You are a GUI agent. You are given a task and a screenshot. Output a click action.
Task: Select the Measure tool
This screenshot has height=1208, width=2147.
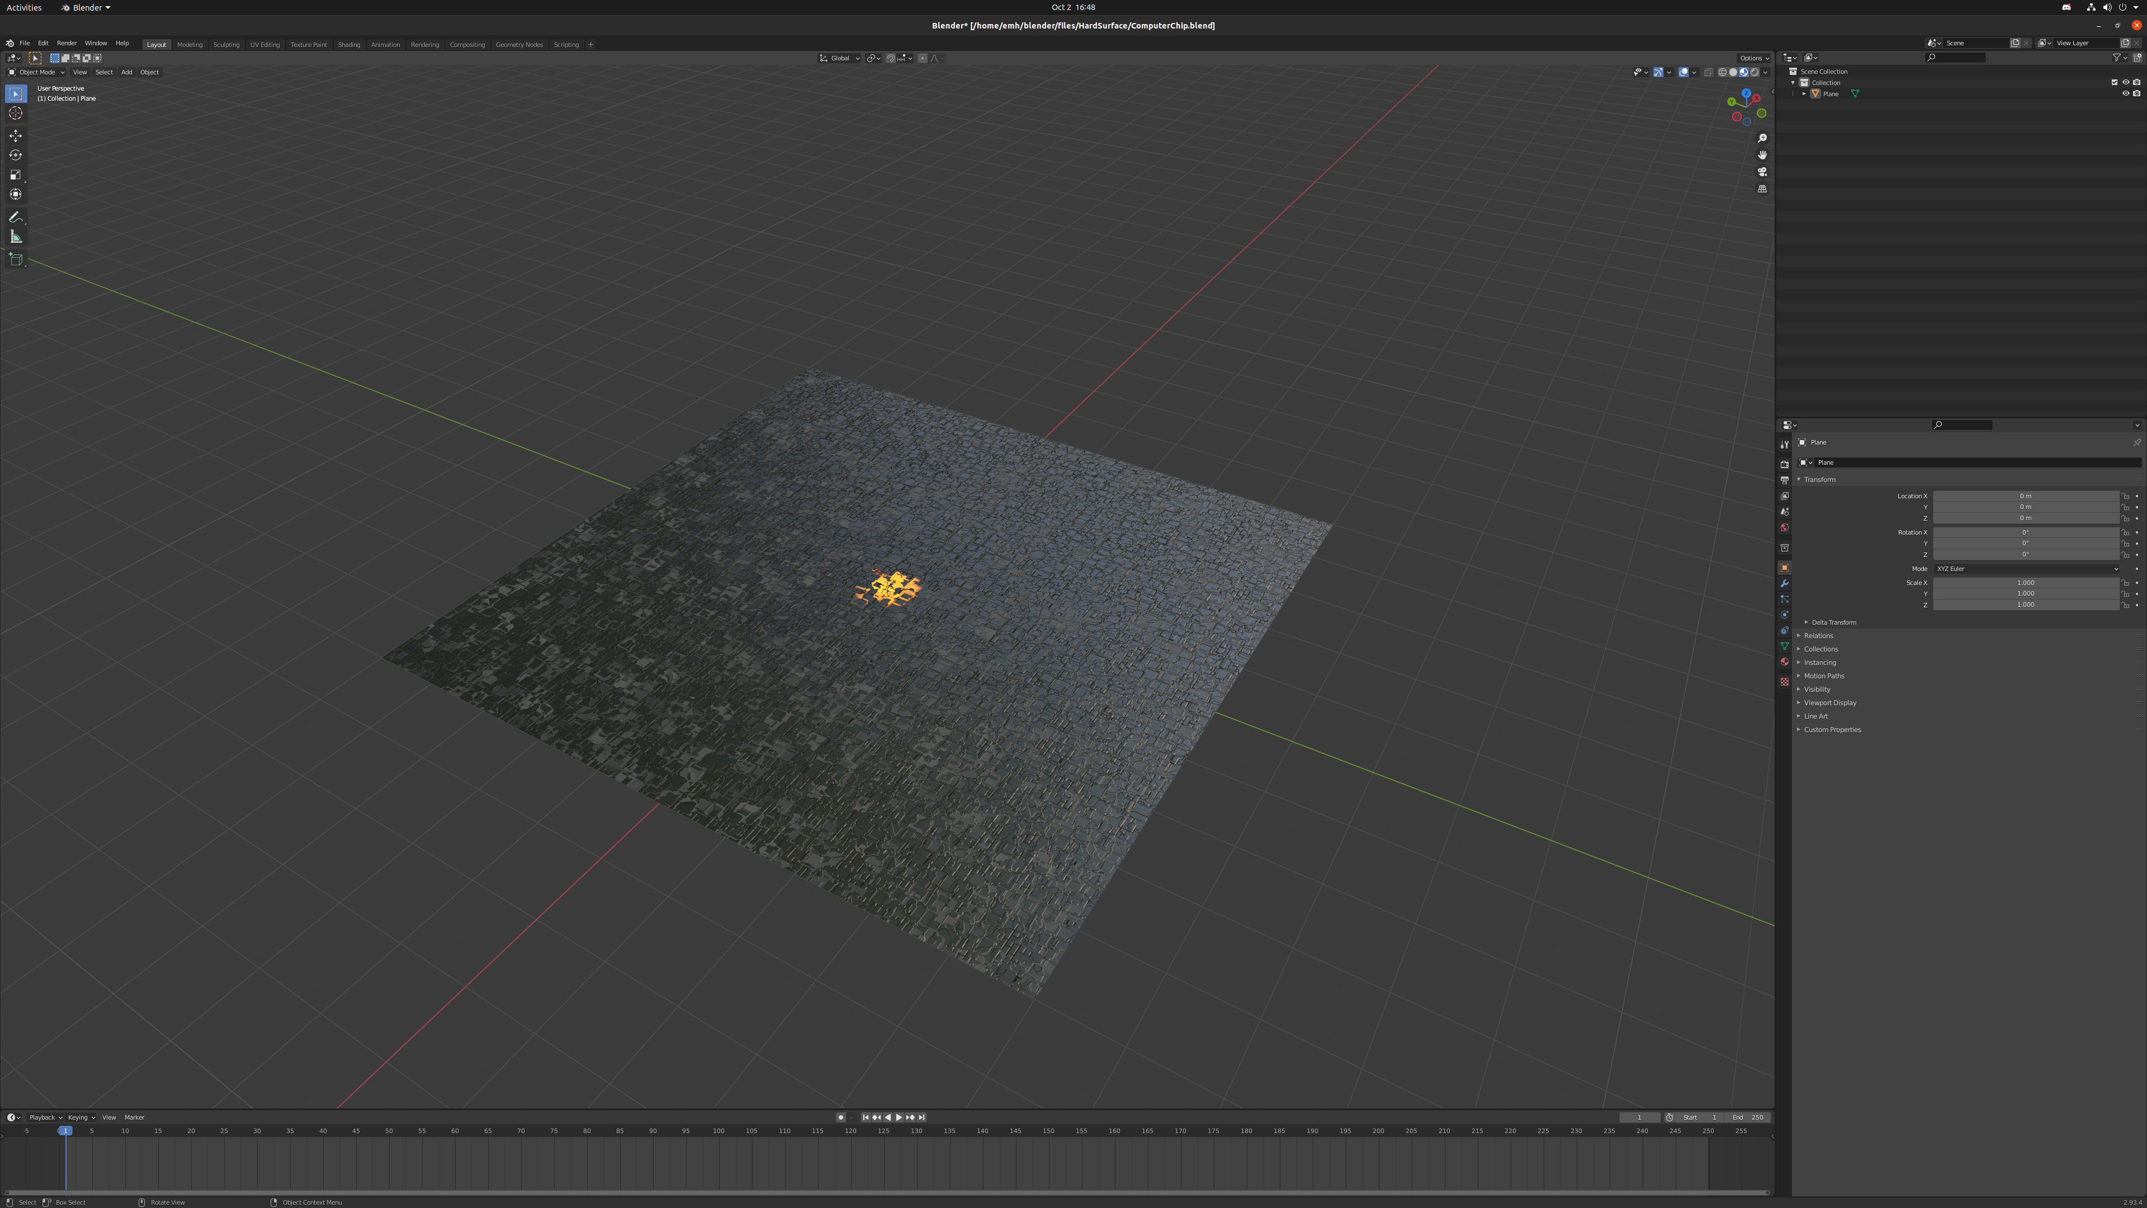(x=16, y=237)
